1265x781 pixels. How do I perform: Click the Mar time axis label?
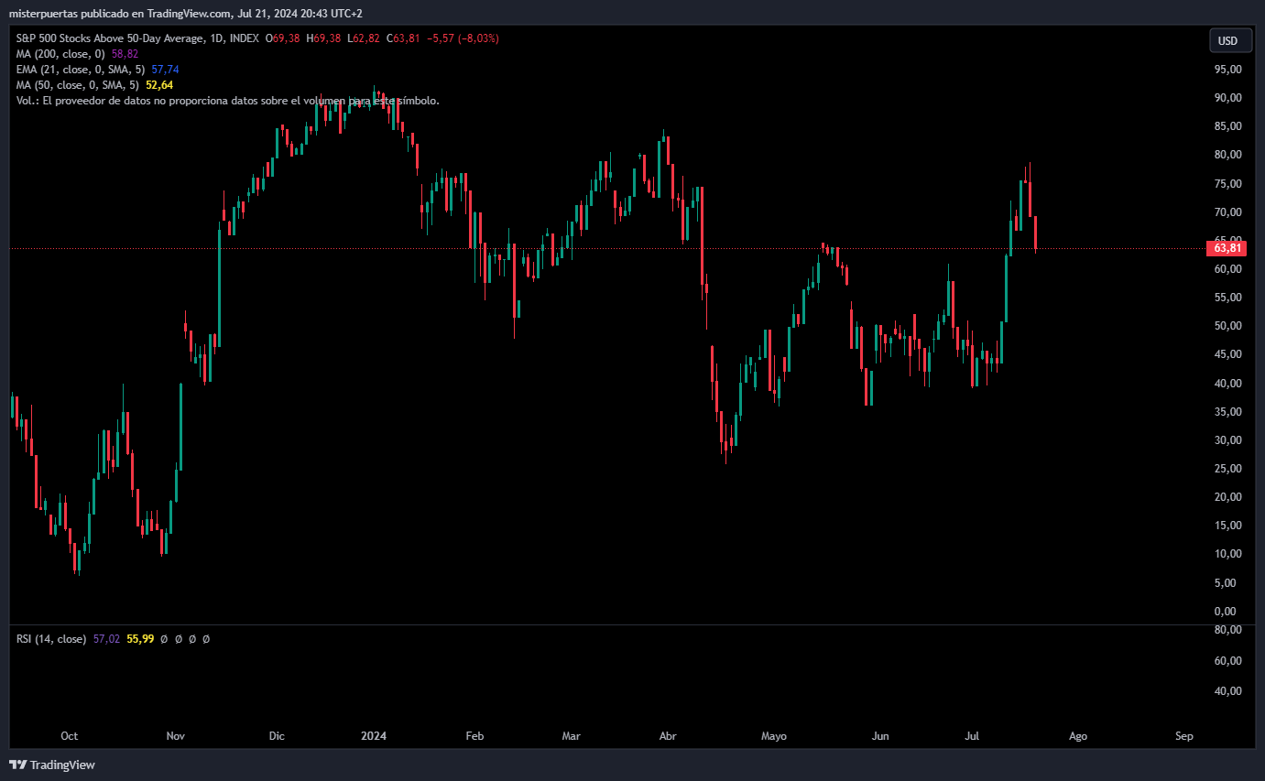click(x=572, y=736)
